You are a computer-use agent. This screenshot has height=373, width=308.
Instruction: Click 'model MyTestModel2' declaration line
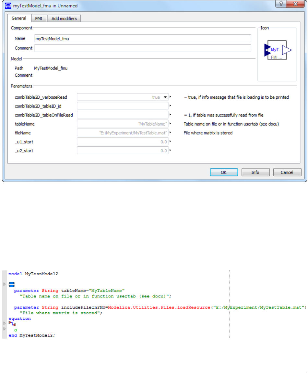[33, 274]
